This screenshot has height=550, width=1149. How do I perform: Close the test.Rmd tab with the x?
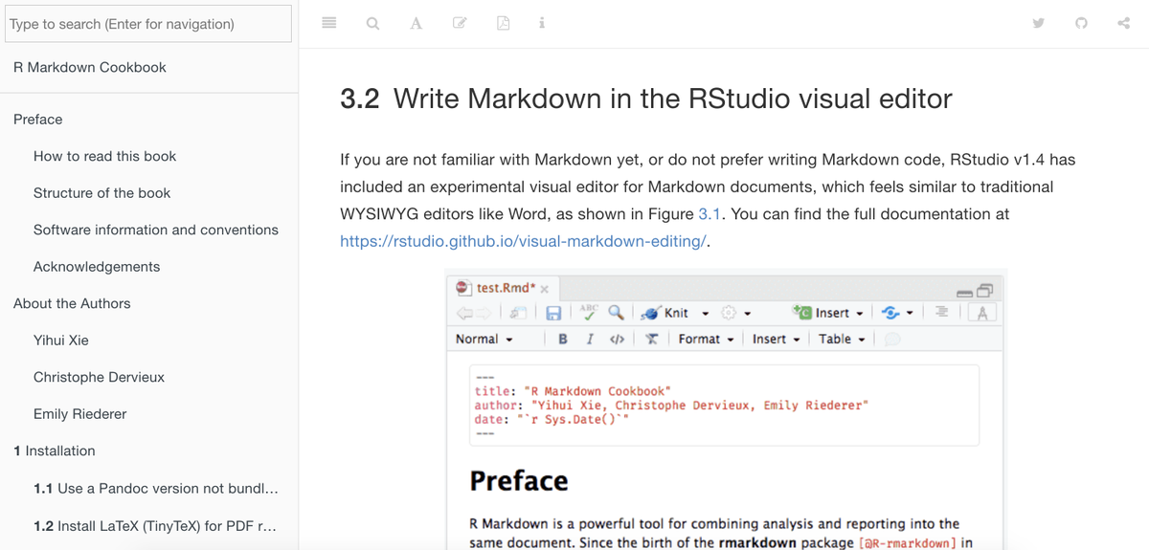click(544, 289)
